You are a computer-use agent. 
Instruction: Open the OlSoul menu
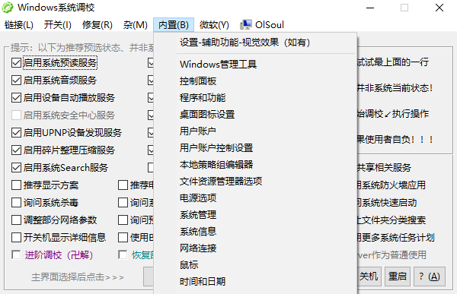pos(262,25)
